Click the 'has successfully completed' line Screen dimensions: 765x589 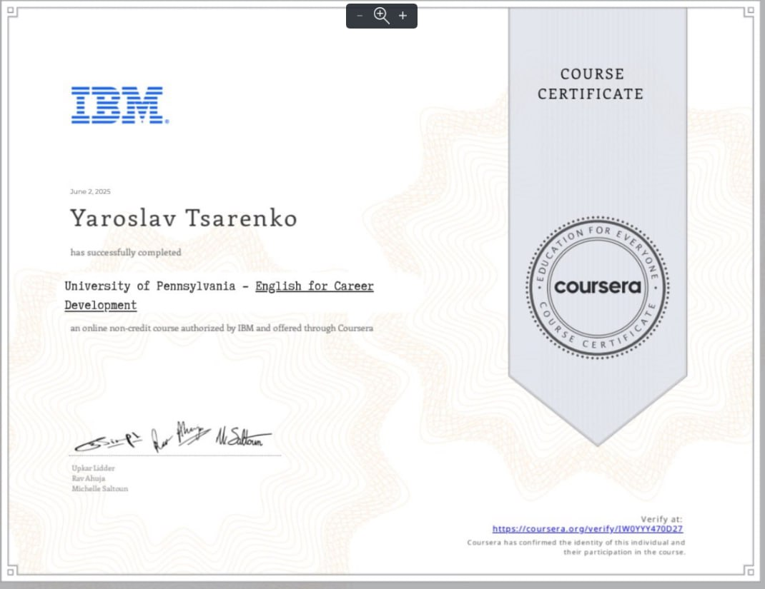coord(126,252)
